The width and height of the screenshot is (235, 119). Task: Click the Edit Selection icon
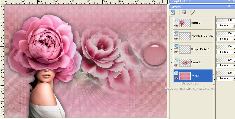192,12
